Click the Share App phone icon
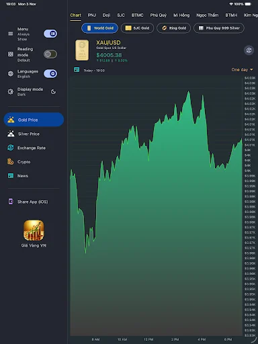This screenshot has width=258, height=344. (x=11, y=202)
